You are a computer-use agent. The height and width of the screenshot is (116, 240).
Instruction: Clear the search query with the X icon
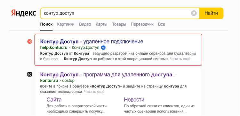pos(194,13)
